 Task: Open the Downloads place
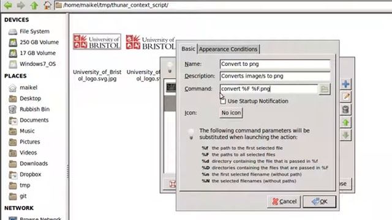coord(34,164)
